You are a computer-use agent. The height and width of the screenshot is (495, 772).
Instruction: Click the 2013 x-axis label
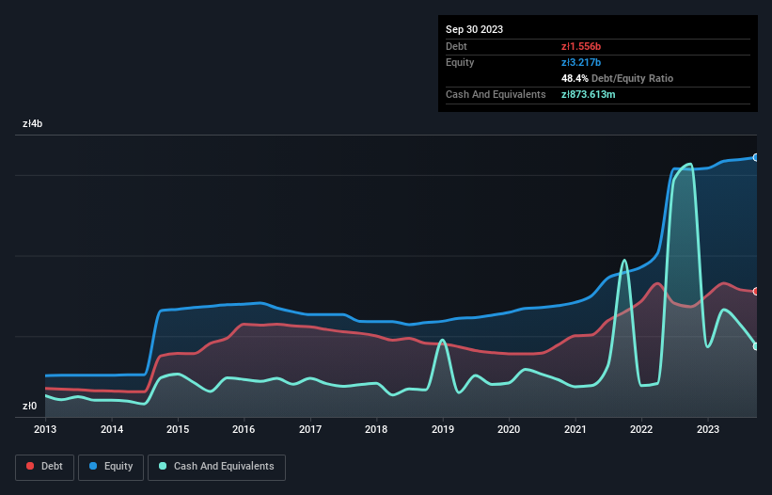tap(45, 429)
